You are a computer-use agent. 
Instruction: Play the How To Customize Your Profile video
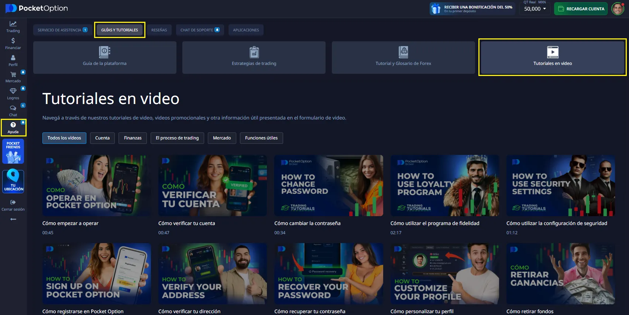[x=445, y=274]
